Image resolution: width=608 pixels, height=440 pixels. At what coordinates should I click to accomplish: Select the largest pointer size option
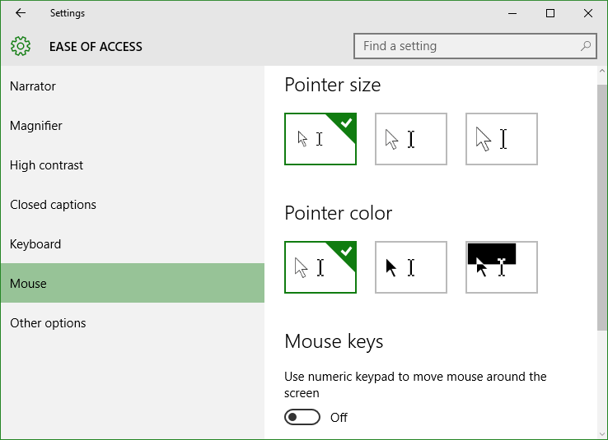tap(502, 139)
